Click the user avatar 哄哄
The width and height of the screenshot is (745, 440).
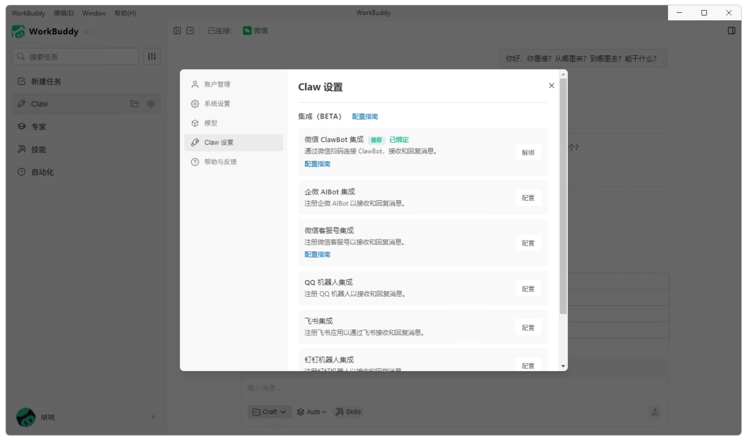(x=26, y=417)
